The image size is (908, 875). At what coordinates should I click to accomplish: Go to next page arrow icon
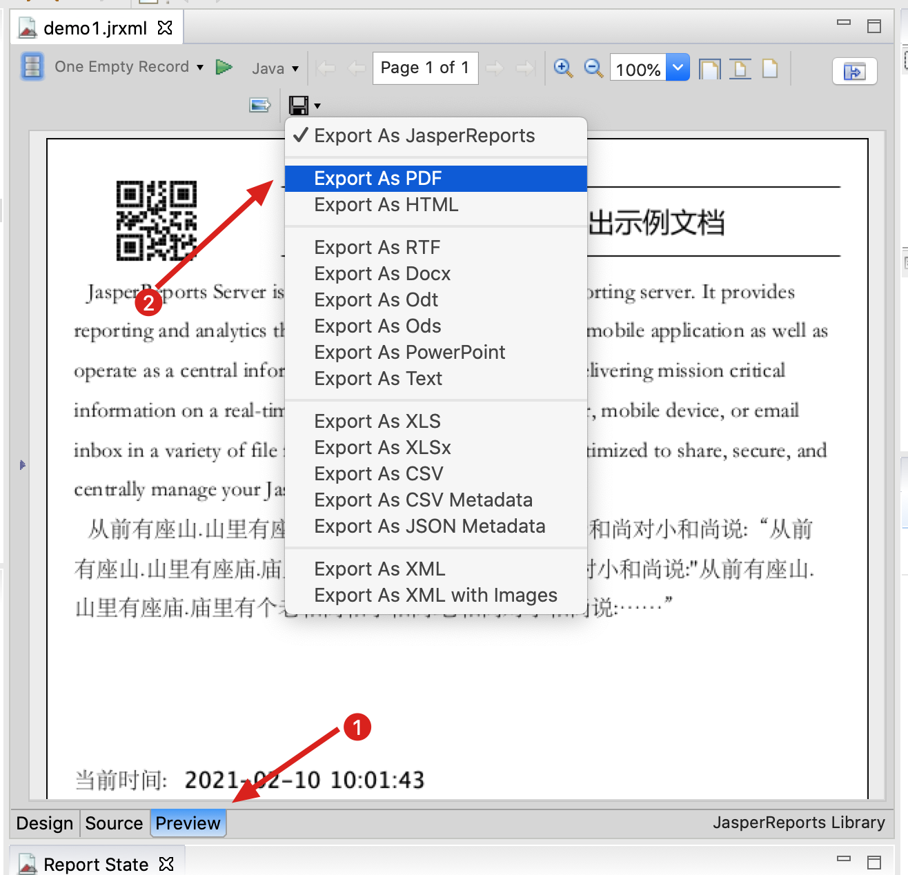494,68
